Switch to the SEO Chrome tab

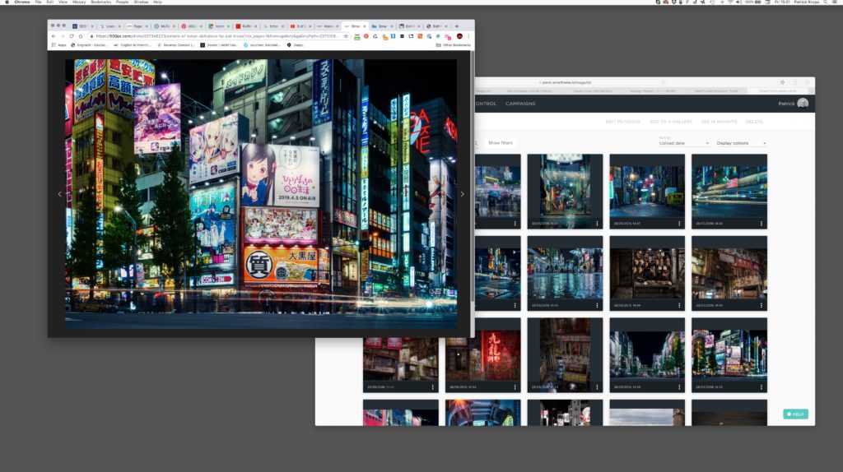83,25
